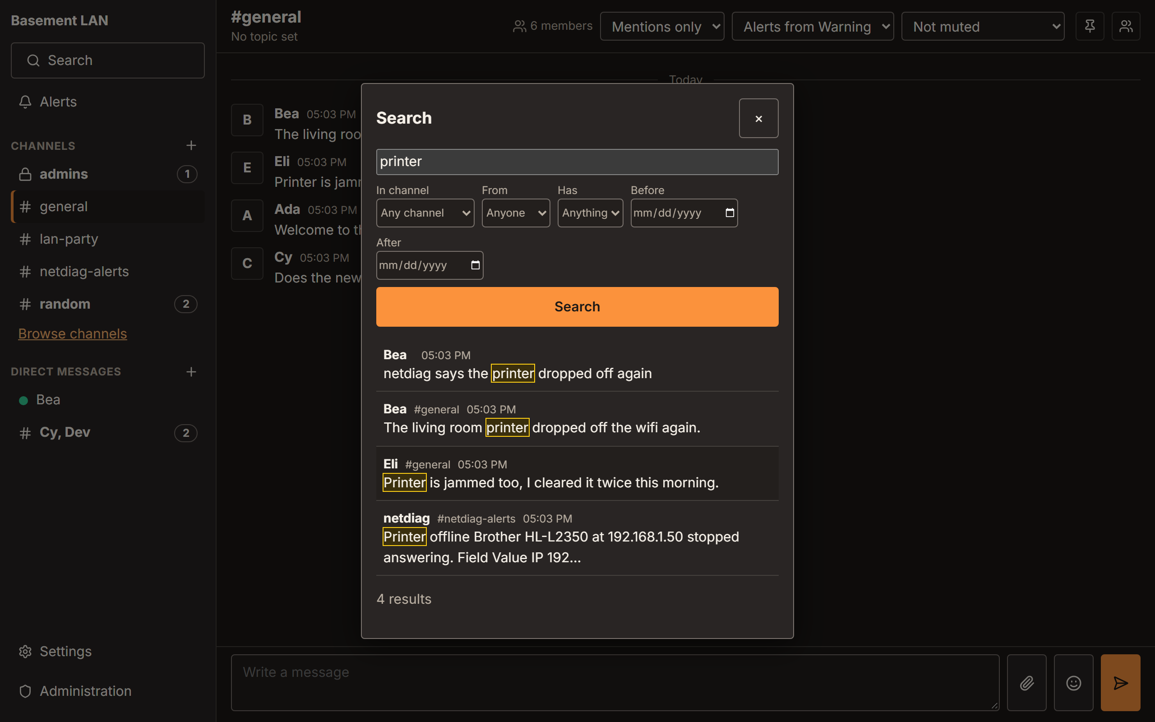Open Settings from the sidebar
This screenshot has width=1155, height=722.
tap(108, 651)
